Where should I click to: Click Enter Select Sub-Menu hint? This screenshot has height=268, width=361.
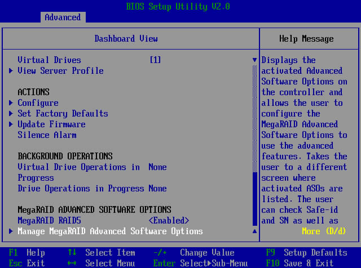click(201, 263)
